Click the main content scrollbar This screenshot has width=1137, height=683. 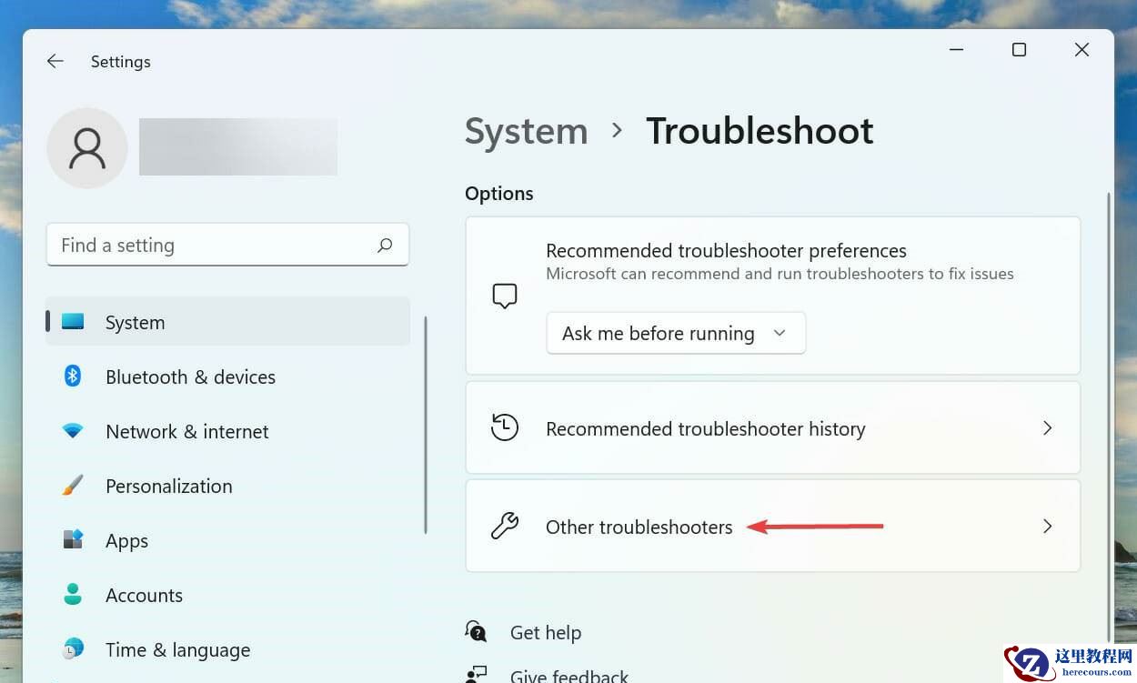click(x=1108, y=417)
